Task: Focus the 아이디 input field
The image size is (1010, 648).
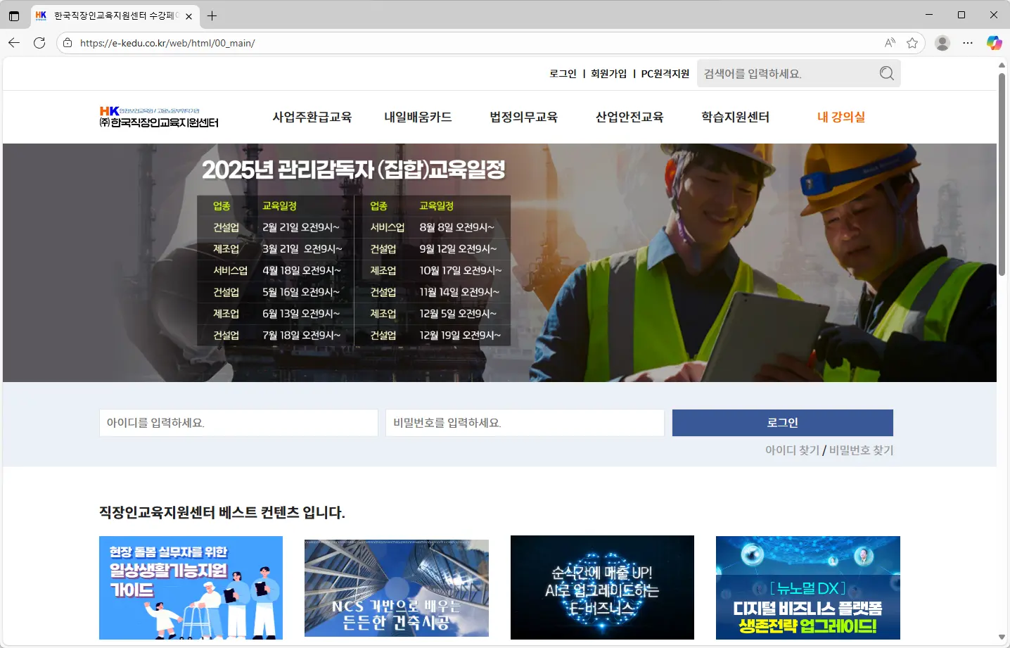Action: 238,423
